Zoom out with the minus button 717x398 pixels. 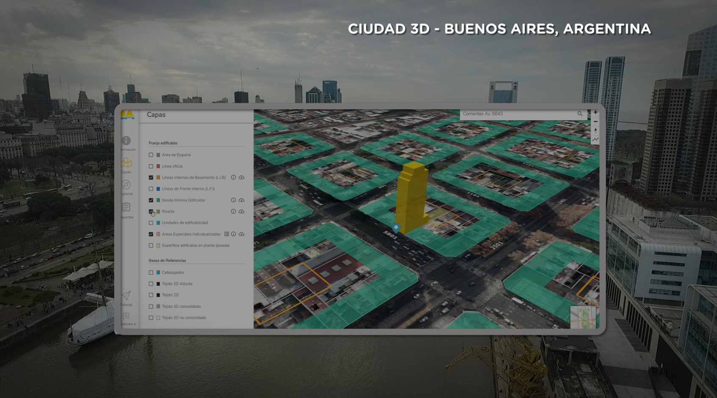tap(595, 122)
